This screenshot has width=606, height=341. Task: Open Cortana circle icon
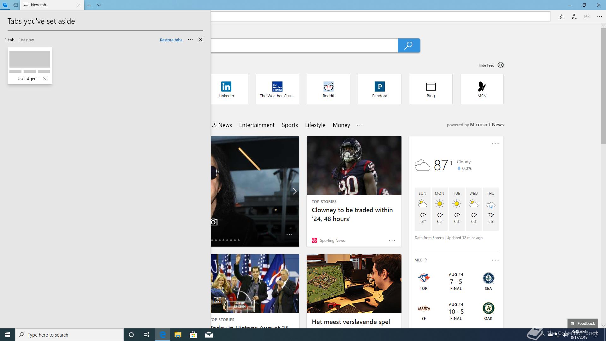pyautogui.click(x=131, y=335)
